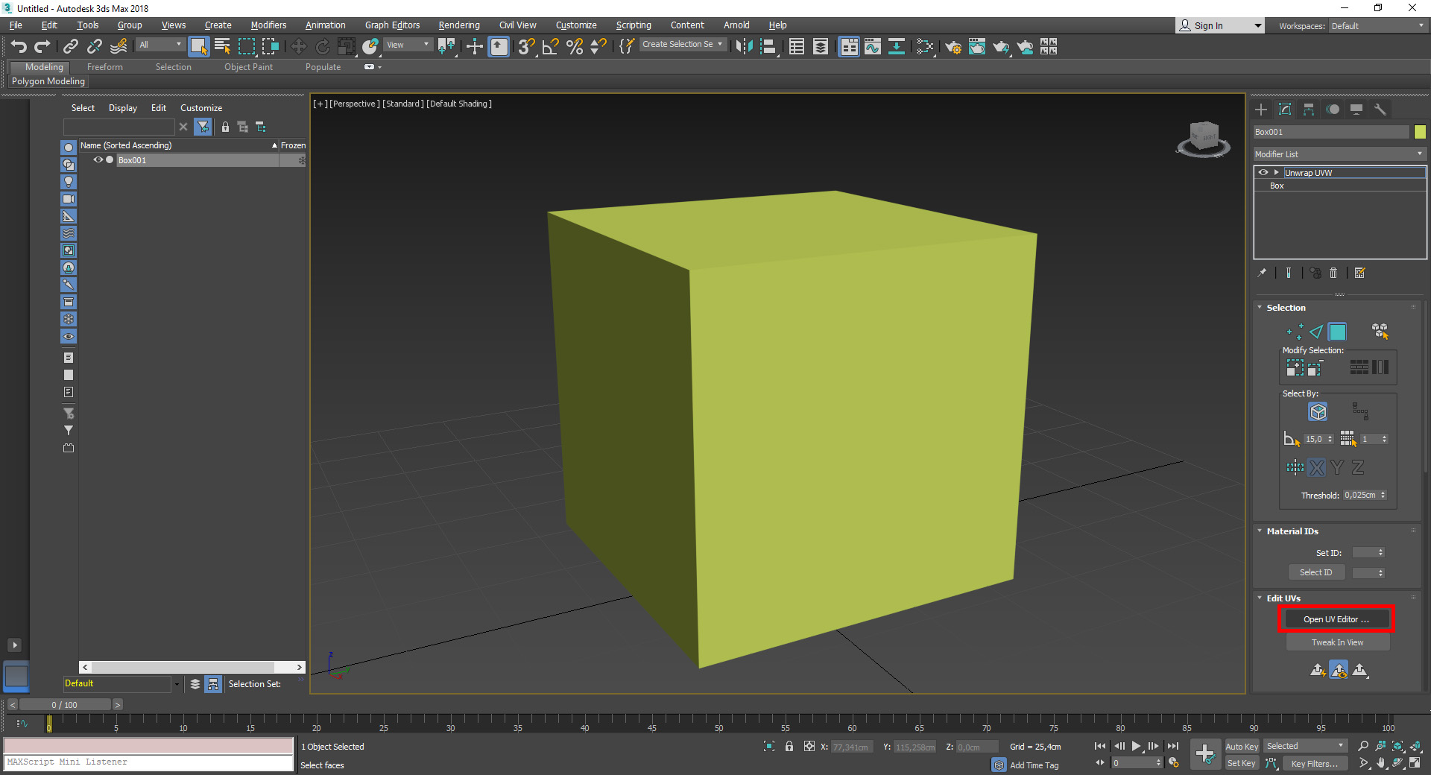Screen dimensions: 1431x775
Task: Click the Box001 object color swatch
Action: 1420,132
